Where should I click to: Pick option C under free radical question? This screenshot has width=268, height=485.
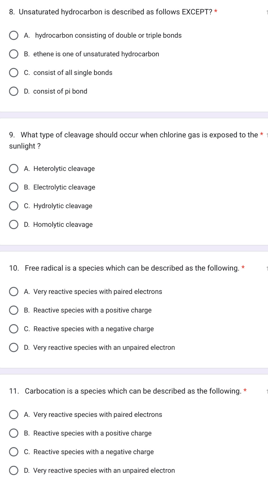click(14, 329)
